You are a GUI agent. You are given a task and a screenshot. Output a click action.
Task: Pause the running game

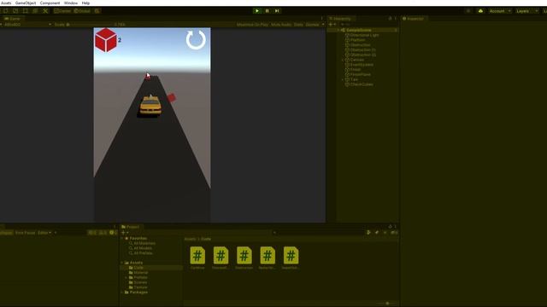[x=268, y=11]
